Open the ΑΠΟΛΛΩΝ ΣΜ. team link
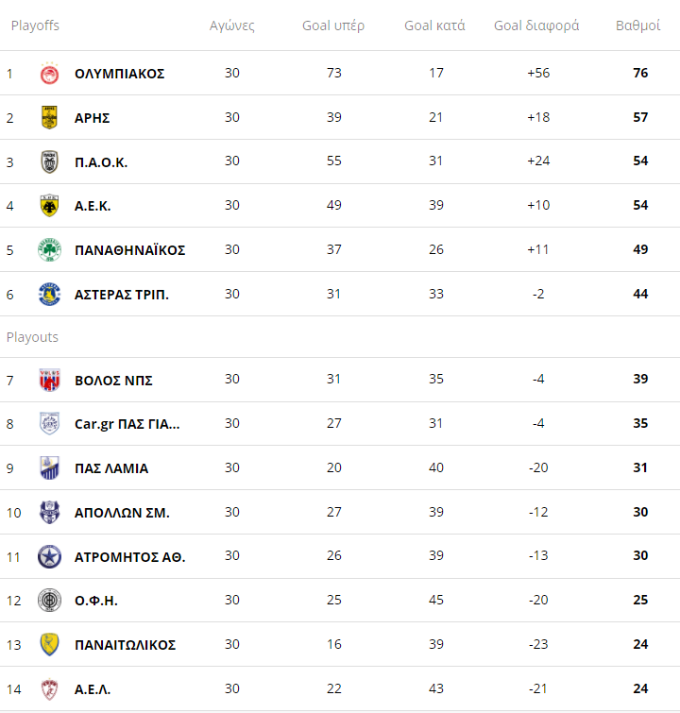 coord(122,513)
